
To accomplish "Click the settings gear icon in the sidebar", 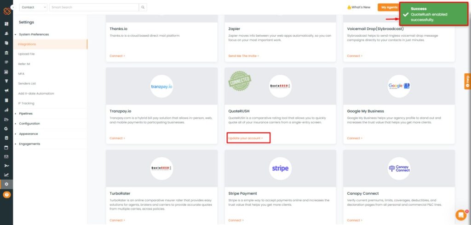I will 6,184.
